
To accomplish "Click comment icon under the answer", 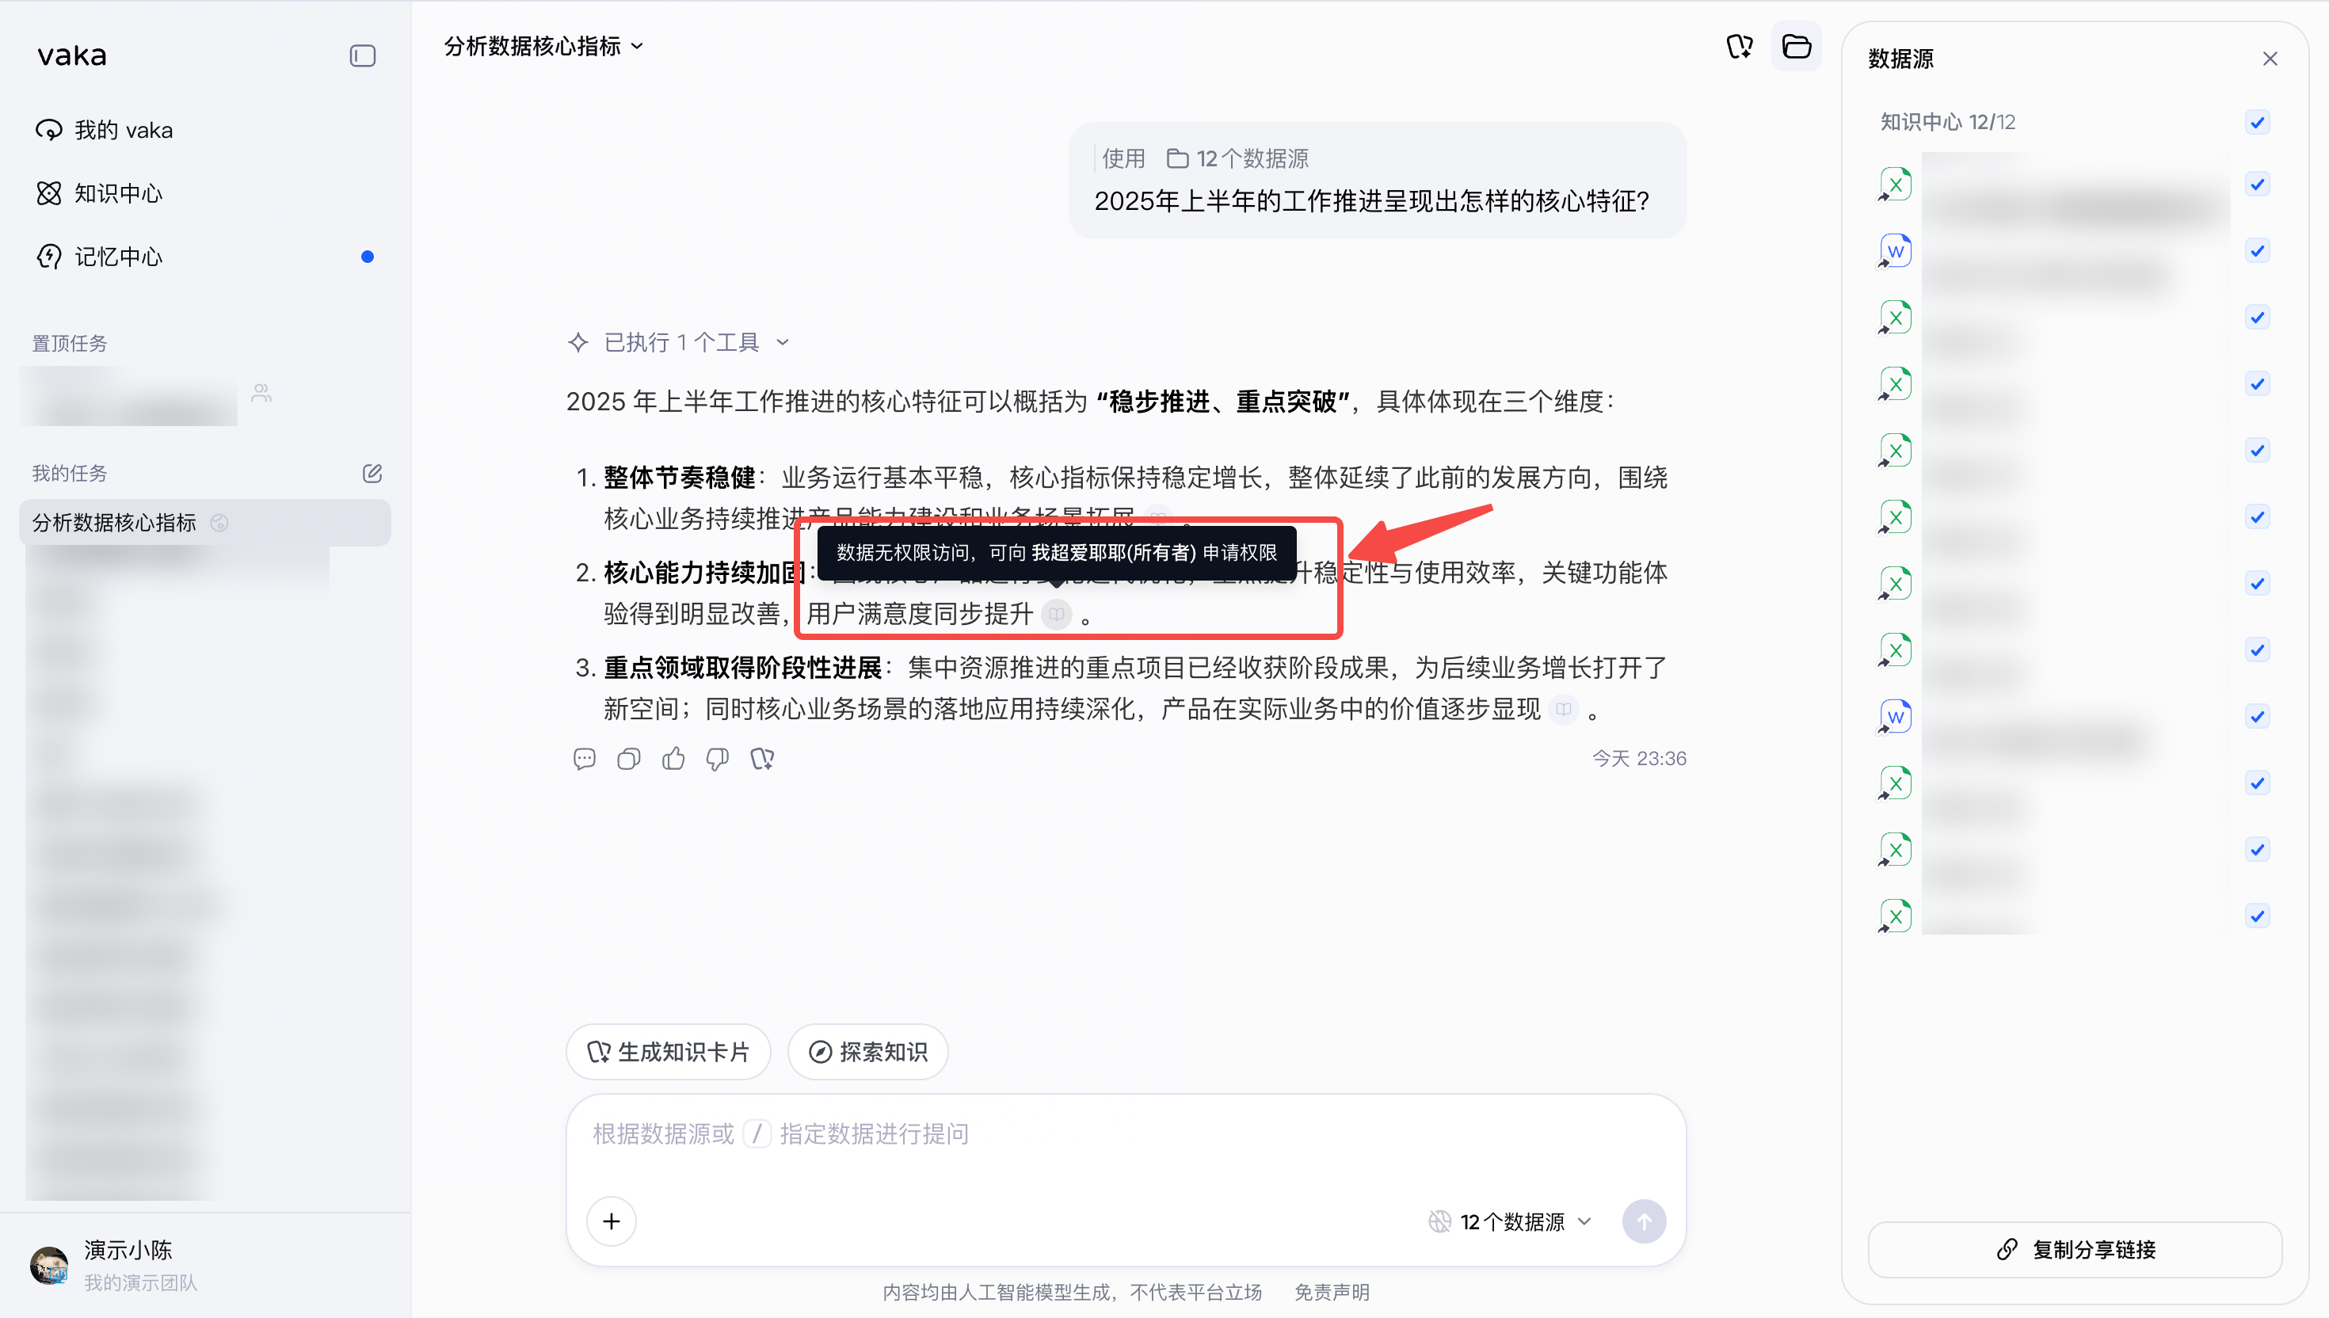I will (x=585, y=759).
